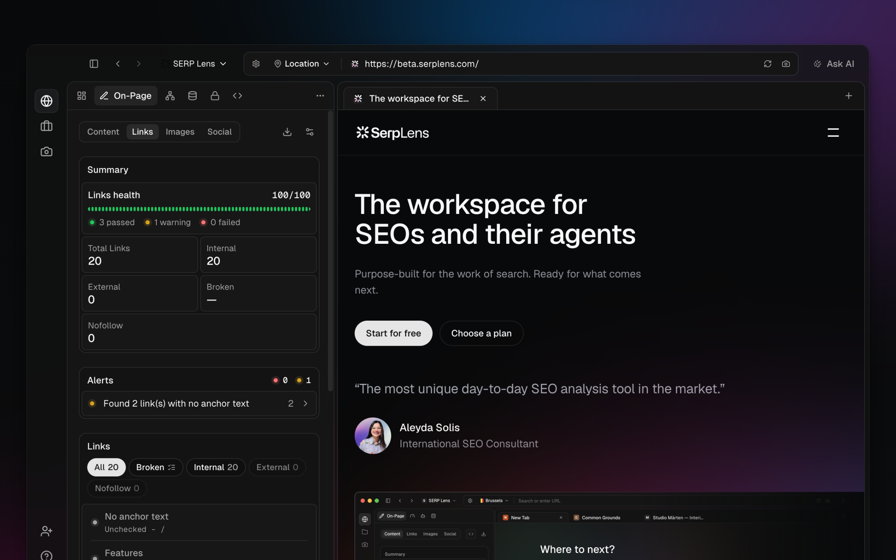This screenshot has height=560, width=896.
Task: Click the Broken summary card in Summary
Action: coord(258,293)
